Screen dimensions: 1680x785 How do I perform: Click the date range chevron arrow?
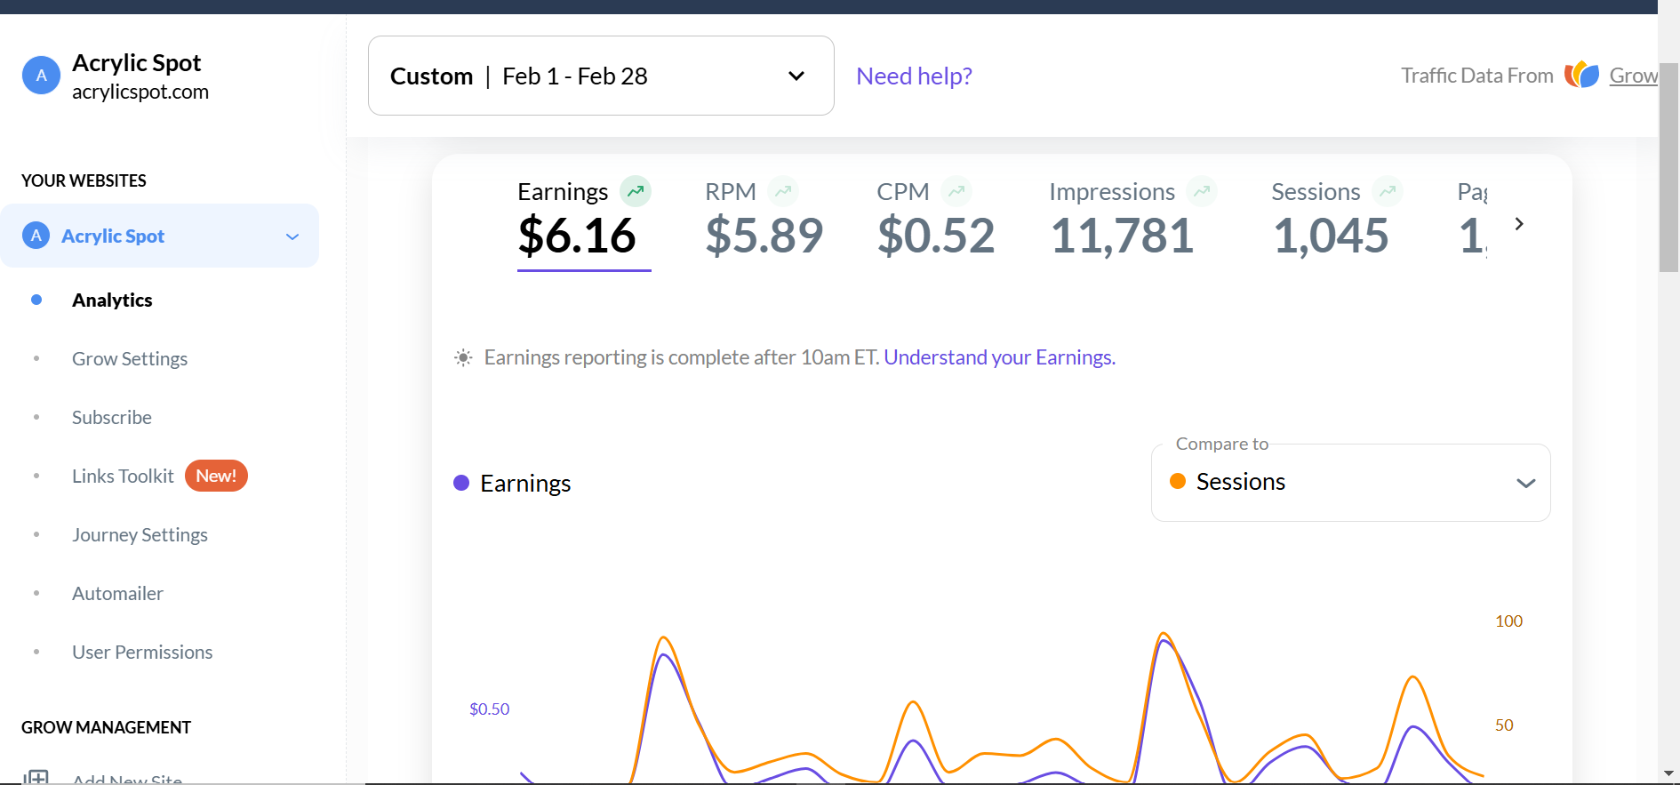click(796, 76)
